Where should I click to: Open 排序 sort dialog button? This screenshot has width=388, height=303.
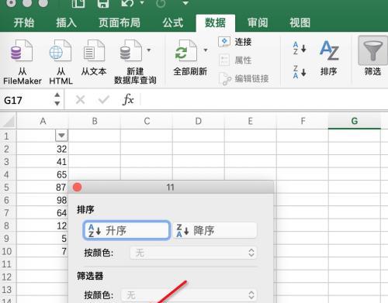click(329, 57)
